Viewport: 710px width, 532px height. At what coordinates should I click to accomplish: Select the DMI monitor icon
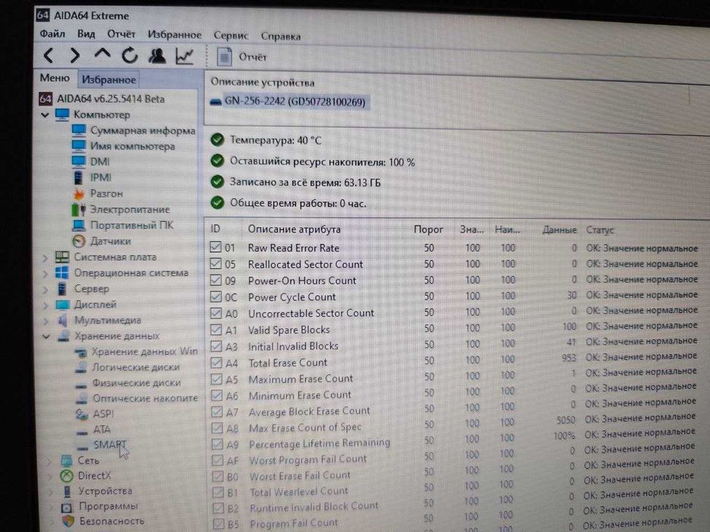point(79,161)
